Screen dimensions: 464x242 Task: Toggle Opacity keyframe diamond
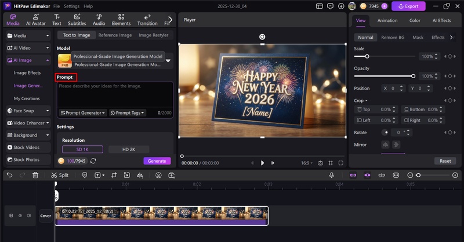(x=450, y=76)
